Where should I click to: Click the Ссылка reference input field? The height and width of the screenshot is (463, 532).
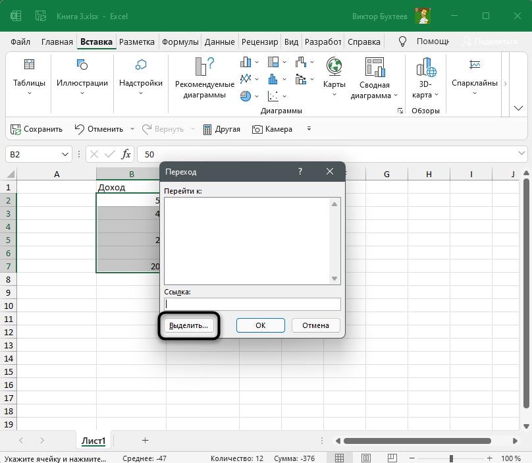click(x=253, y=304)
